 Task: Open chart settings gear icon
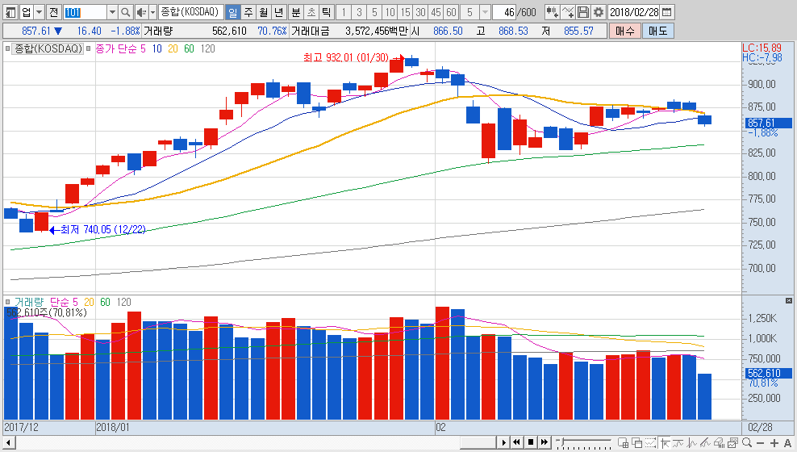[x=598, y=12]
